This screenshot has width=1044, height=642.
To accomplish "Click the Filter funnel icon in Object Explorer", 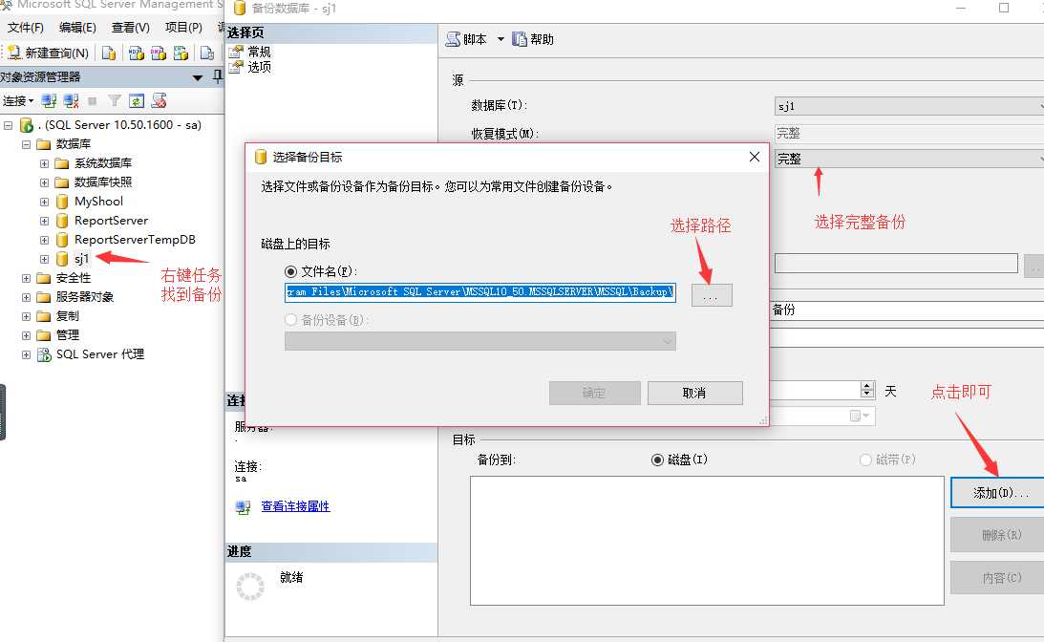I will pyautogui.click(x=115, y=100).
